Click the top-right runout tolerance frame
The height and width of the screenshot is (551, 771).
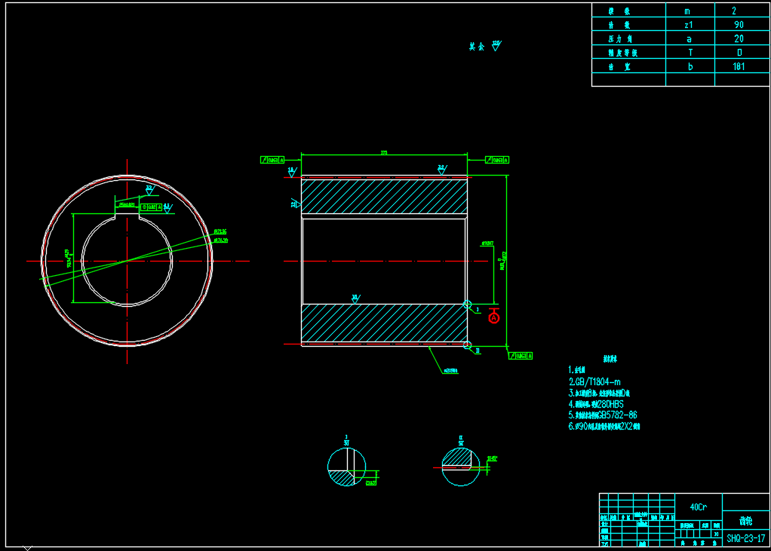496,160
